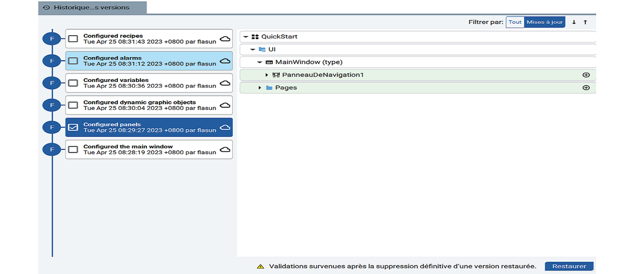Screen dimensions: 634x274
Task: Uncheck the Configured panels checkbox
Action: tap(73, 127)
